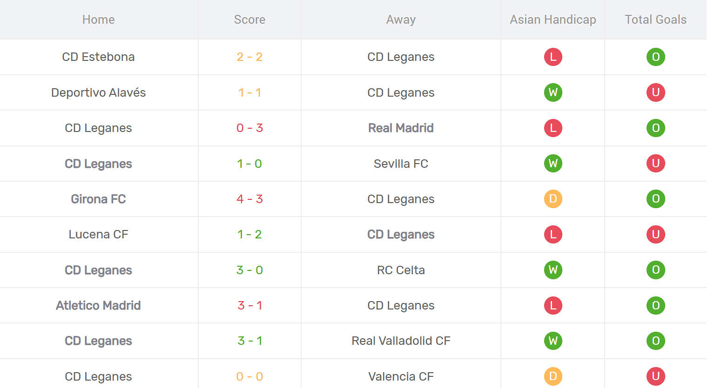Click the red U badge in Sevilla FC row
Screen dimensions: 708x388
[655, 164]
